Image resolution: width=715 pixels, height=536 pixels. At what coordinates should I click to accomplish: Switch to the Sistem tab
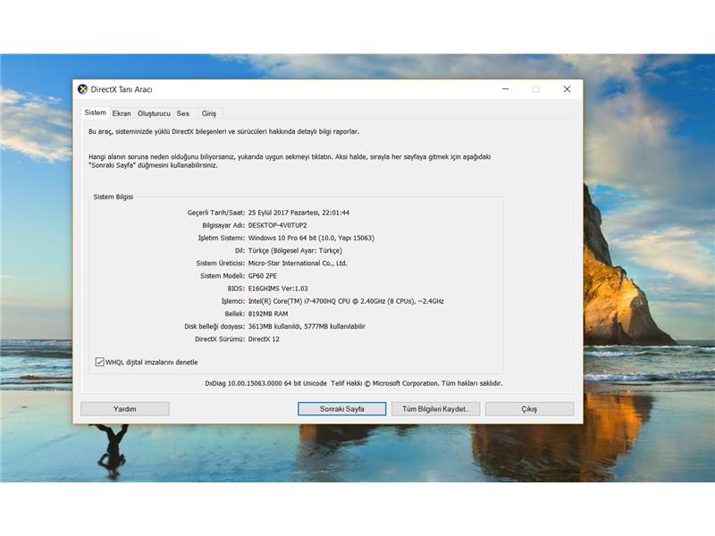pos(96,113)
